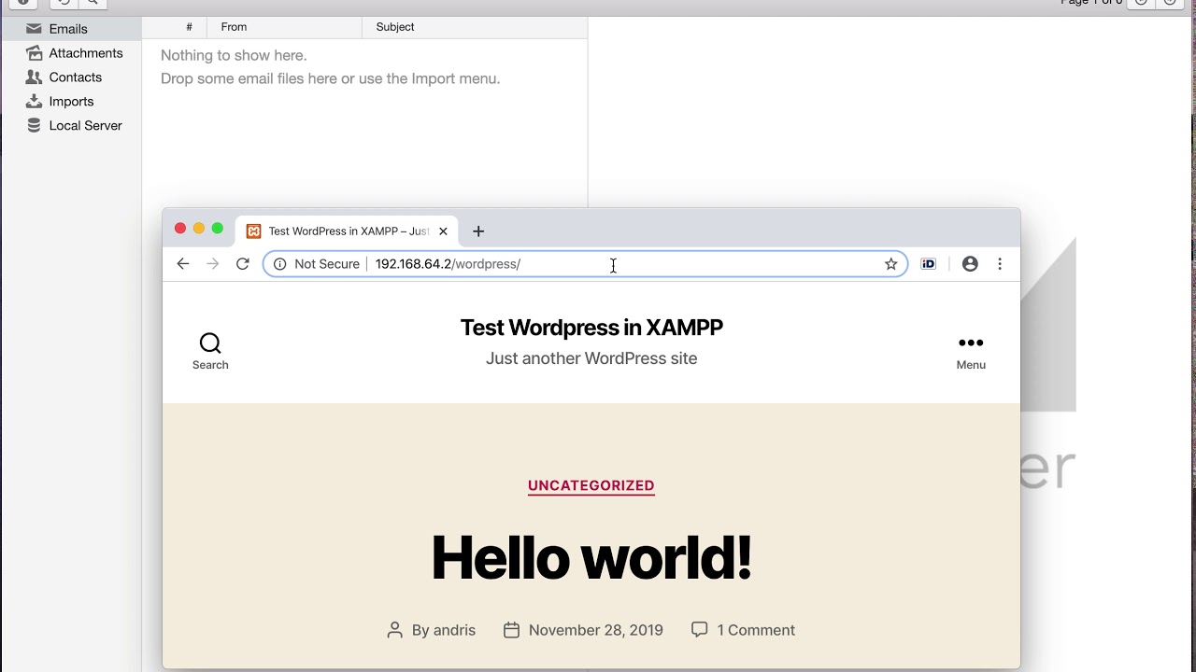Screen dimensions: 1196x672
Task: Go forward in the Chrome browser
Action: click(x=213, y=264)
